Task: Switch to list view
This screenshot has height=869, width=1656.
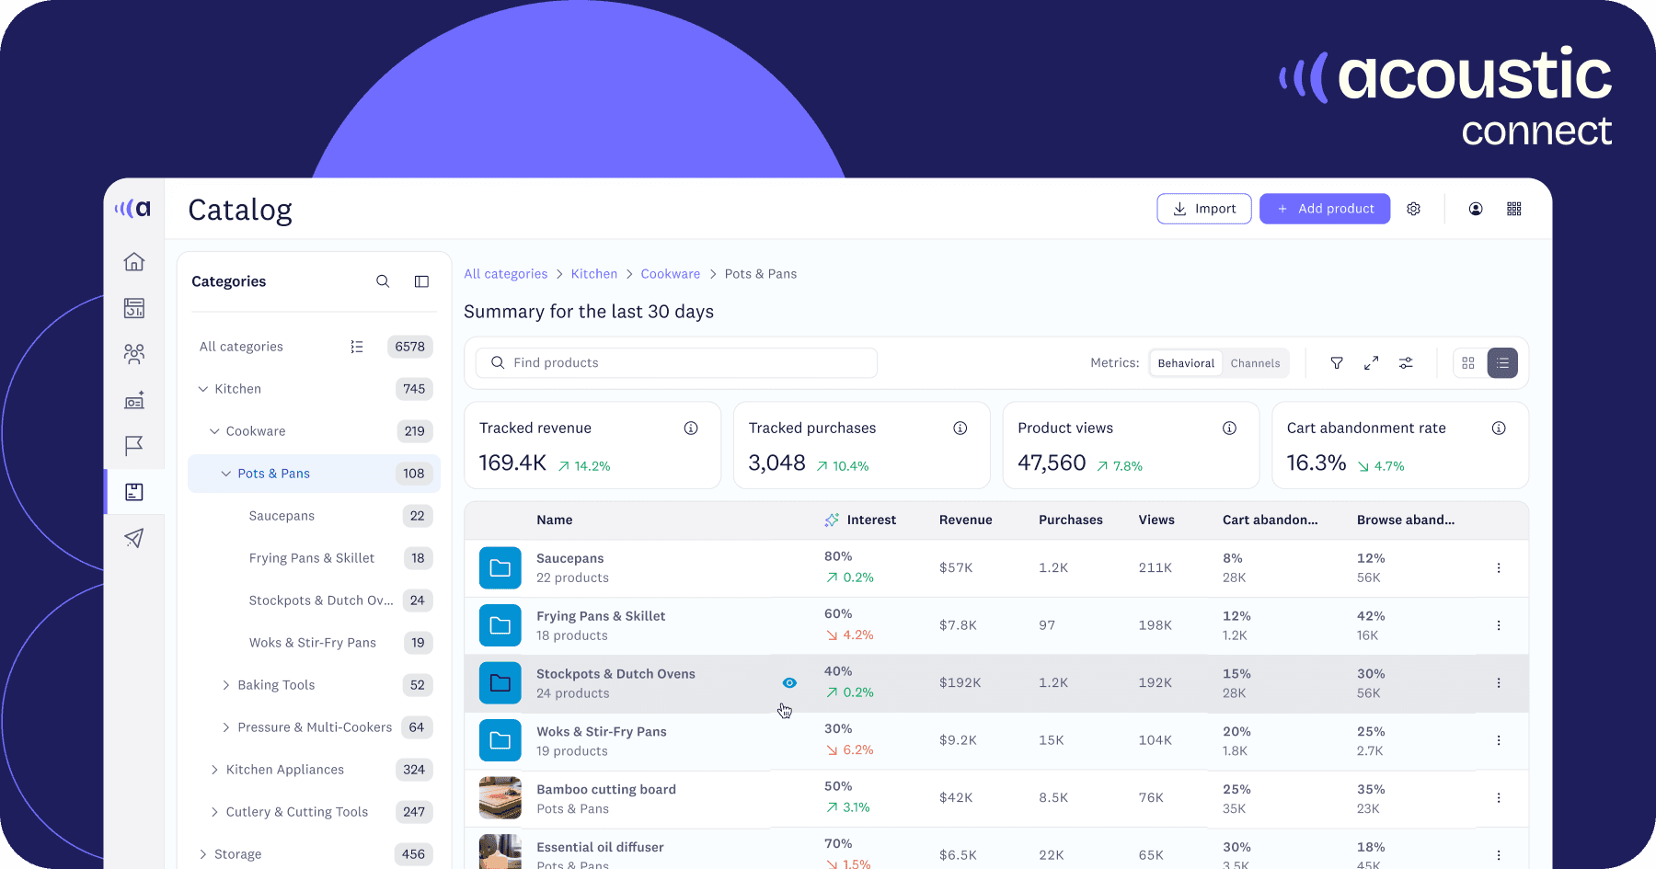Action: pos(1502,363)
